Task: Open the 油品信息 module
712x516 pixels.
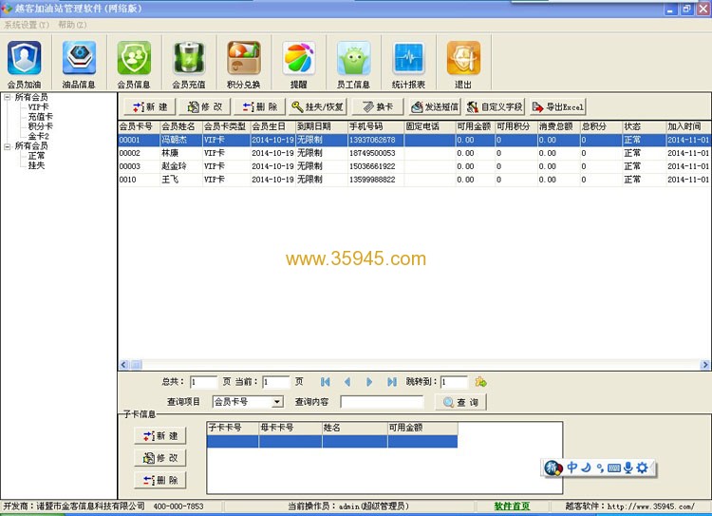Action: pyautogui.click(x=79, y=64)
